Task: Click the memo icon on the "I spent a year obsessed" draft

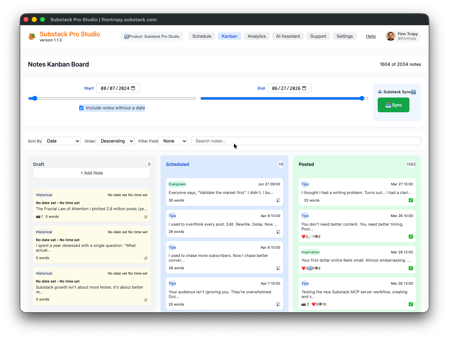Action: 145,258
